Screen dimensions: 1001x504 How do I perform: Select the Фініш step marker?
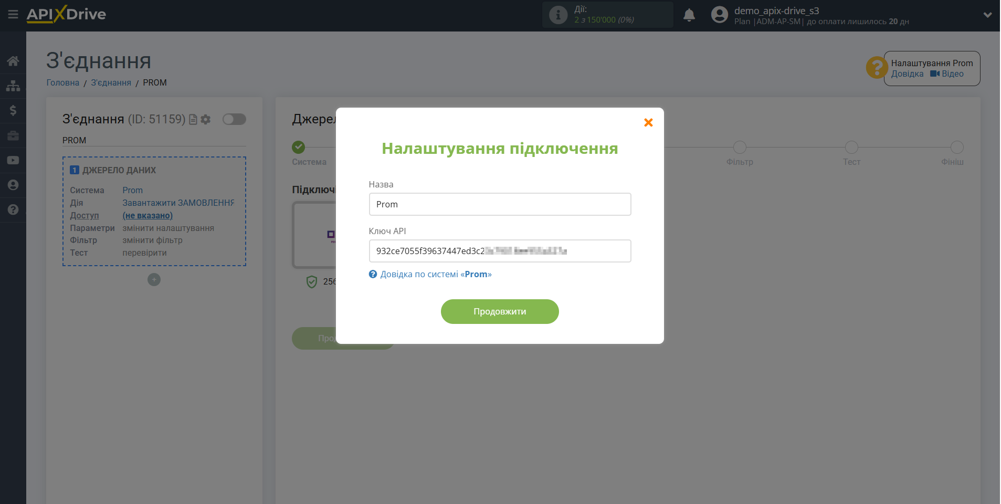[x=957, y=148]
